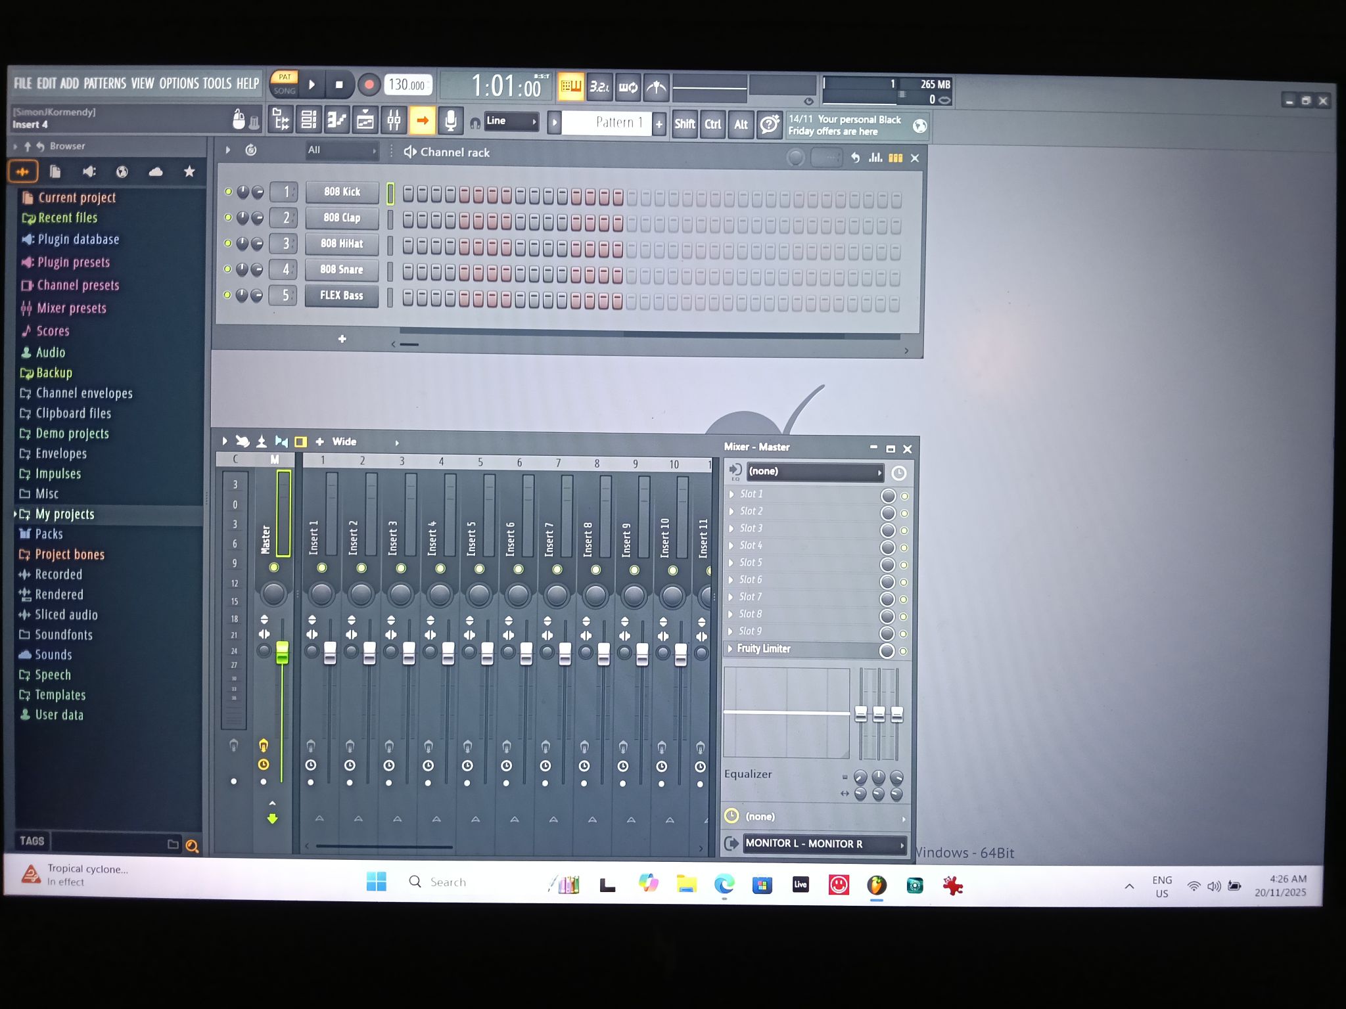Mute the 808 Kick channel with its green LED

pyautogui.click(x=228, y=192)
